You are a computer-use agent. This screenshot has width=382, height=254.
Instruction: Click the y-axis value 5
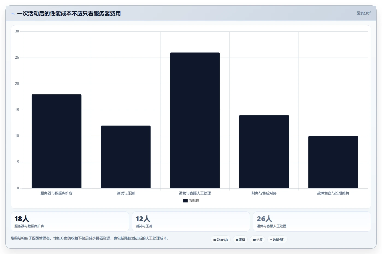pyautogui.click(x=18, y=162)
